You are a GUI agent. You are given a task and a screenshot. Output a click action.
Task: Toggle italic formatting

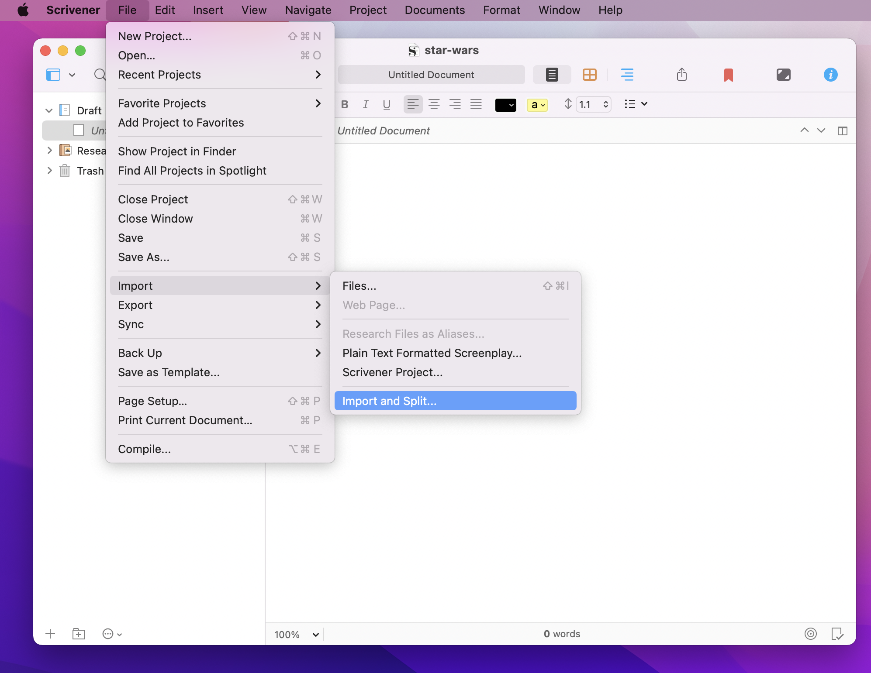[366, 104]
